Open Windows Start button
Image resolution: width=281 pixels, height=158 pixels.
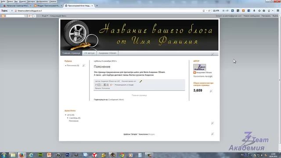pyautogui.click(x=4, y=155)
